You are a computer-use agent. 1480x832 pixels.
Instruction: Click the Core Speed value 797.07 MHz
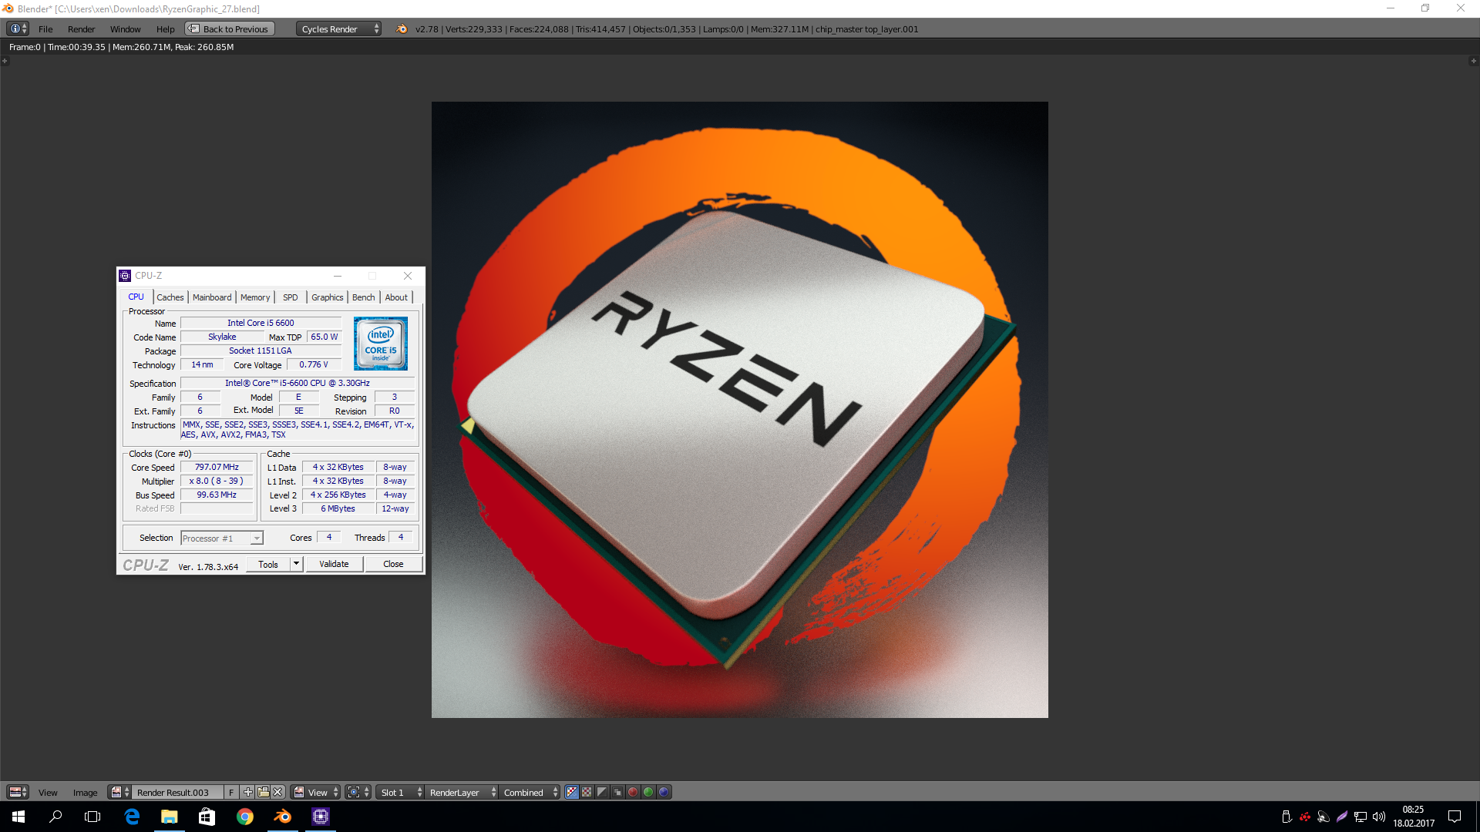[217, 467]
